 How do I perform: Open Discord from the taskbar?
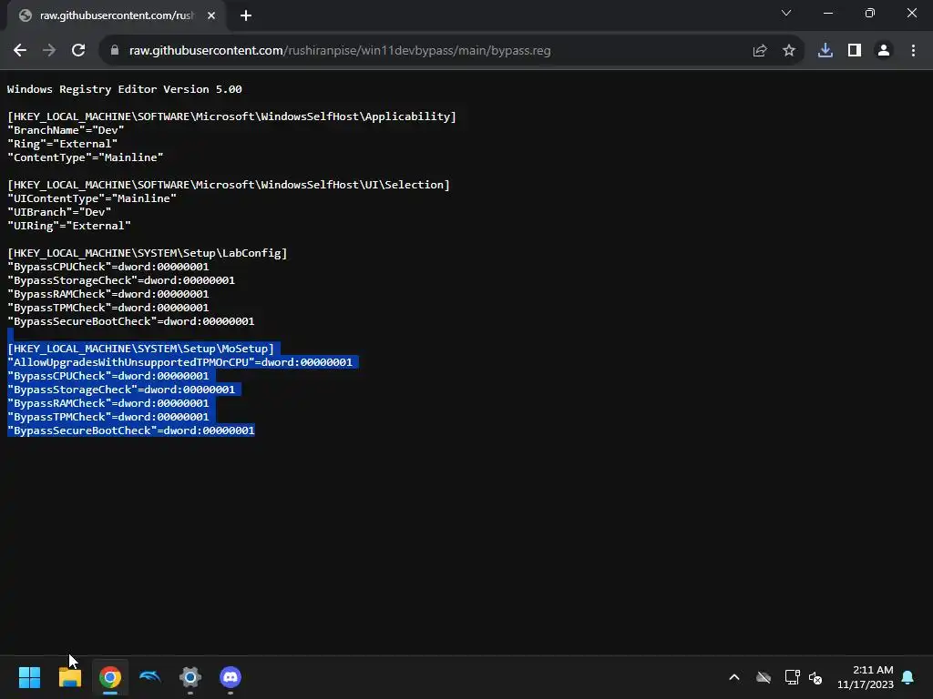pyautogui.click(x=231, y=677)
